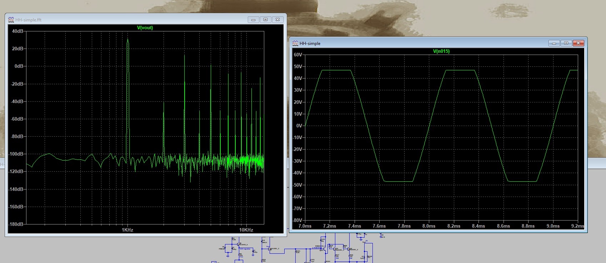Image resolution: width=606 pixels, height=263 pixels.
Task: Click the LTspice icon in HH-simple.fft title bar
Action: (x=11, y=20)
